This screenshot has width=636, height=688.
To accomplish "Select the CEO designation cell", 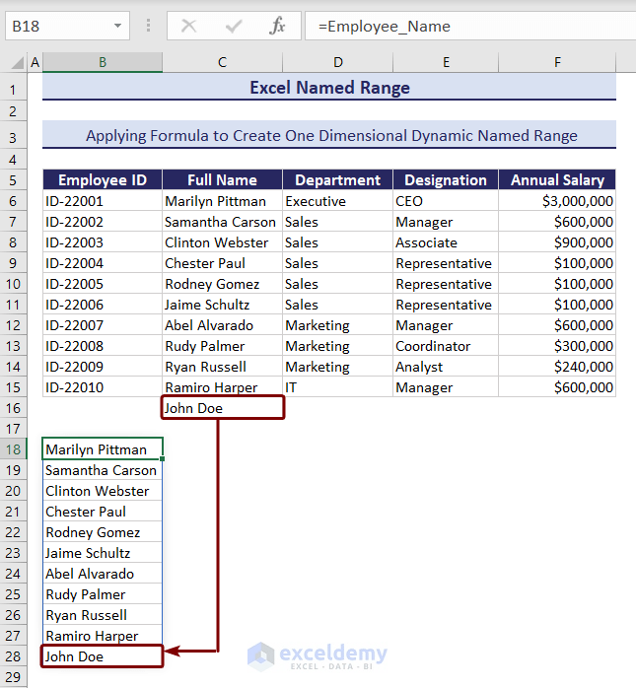I will (446, 201).
